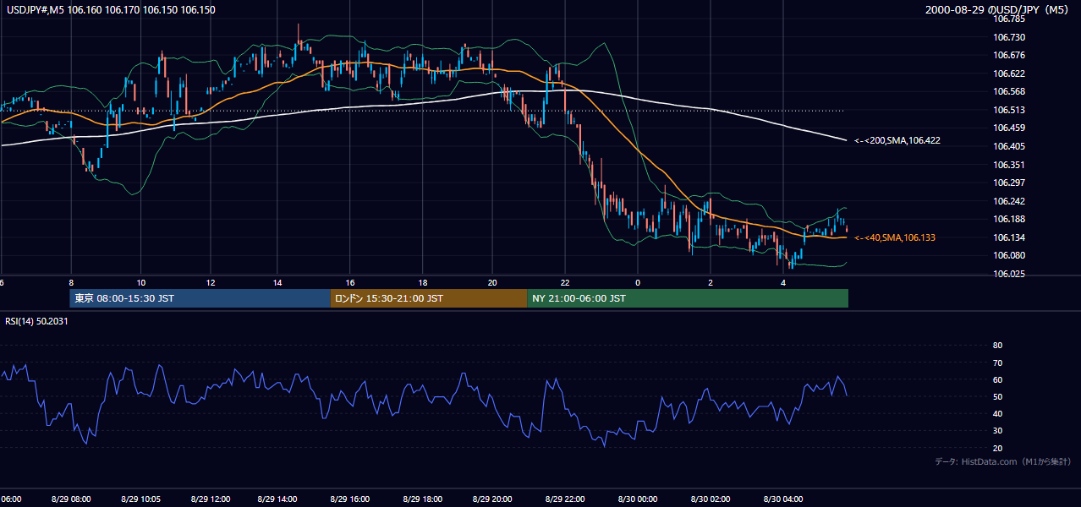This screenshot has height=507, width=1081.
Task: Select the ロンドン 15:30-21:00 JST session bar
Action: click(428, 298)
